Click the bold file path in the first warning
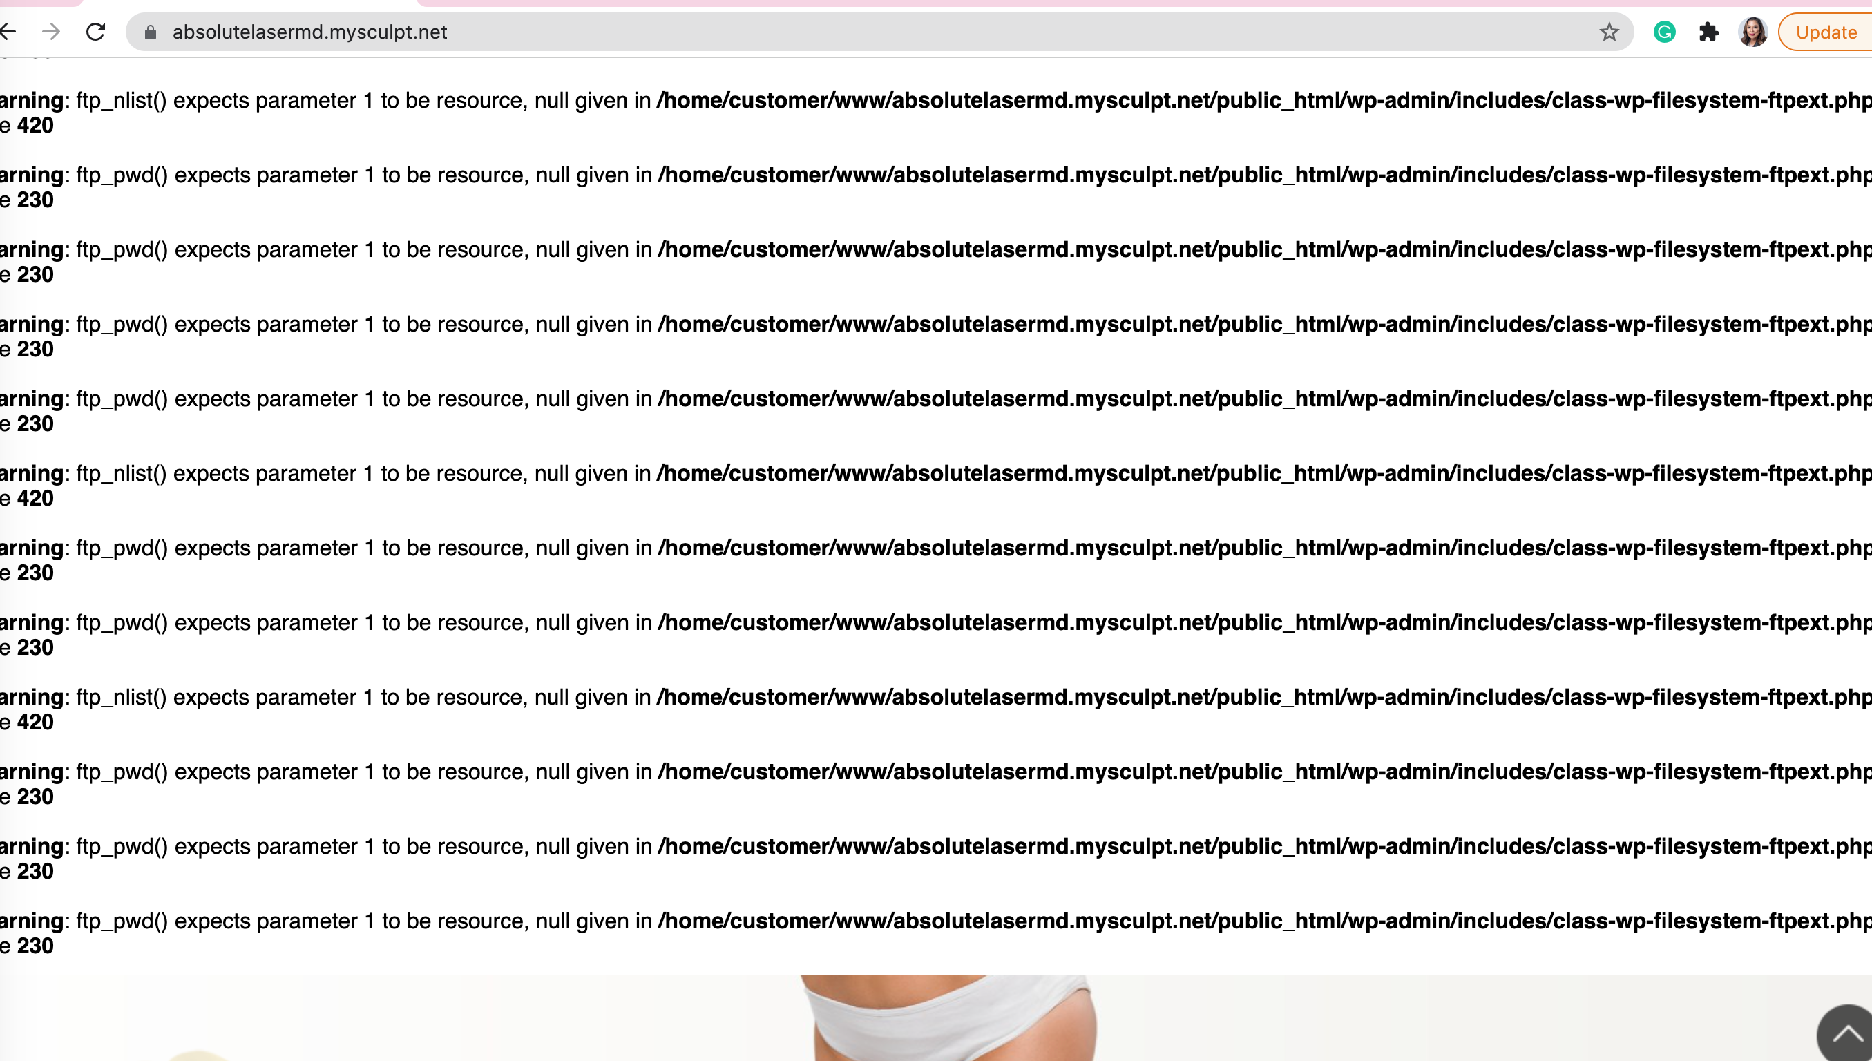This screenshot has height=1061, width=1872. click(1263, 100)
